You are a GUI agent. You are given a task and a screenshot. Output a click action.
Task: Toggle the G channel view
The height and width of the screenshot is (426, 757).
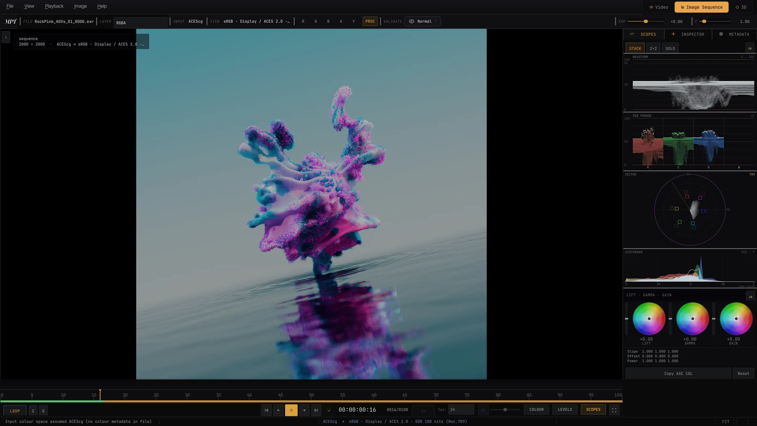(316, 22)
